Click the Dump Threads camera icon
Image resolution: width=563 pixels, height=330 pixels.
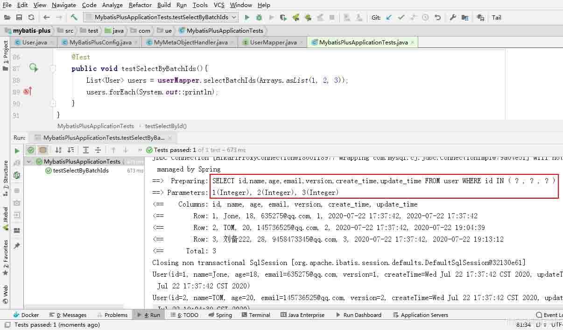(x=17, y=203)
